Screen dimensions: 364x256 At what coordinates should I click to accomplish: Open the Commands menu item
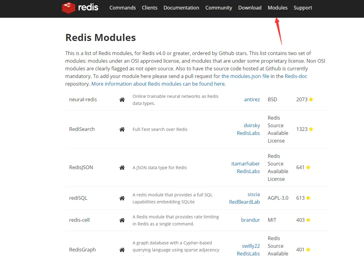[122, 8]
